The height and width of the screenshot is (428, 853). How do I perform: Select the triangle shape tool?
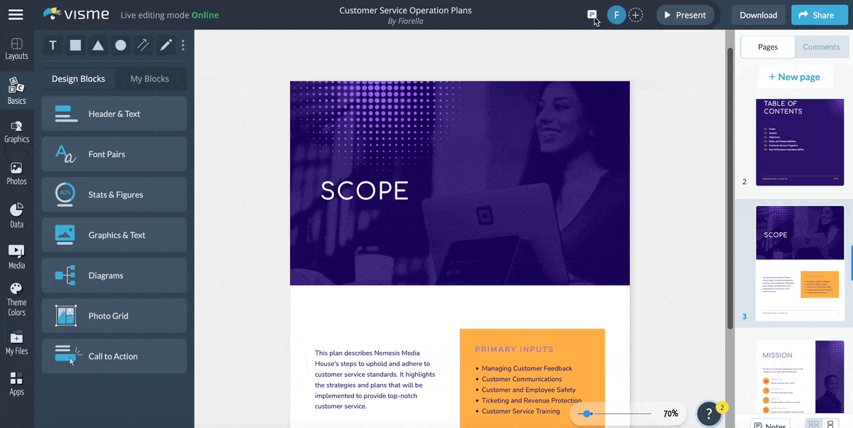point(98,46)
